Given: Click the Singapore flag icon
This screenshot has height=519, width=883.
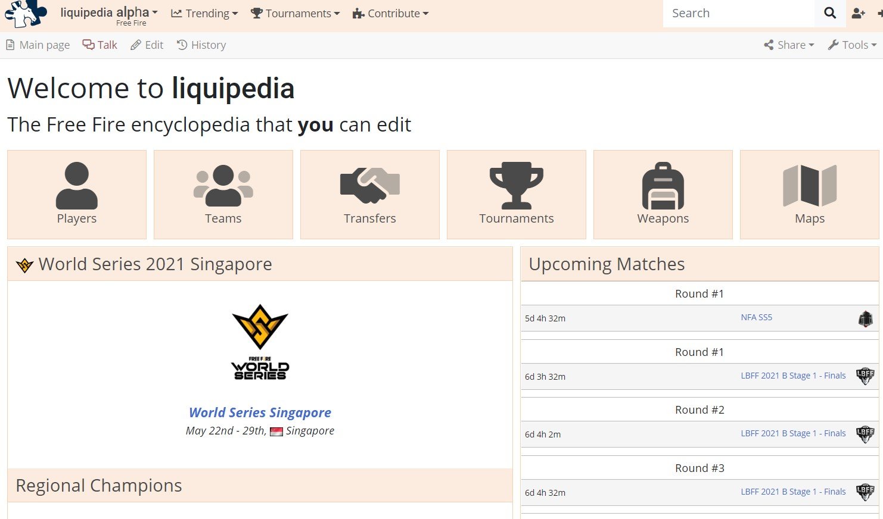Looking at the screenshot, I should click(x=276, y=432).
